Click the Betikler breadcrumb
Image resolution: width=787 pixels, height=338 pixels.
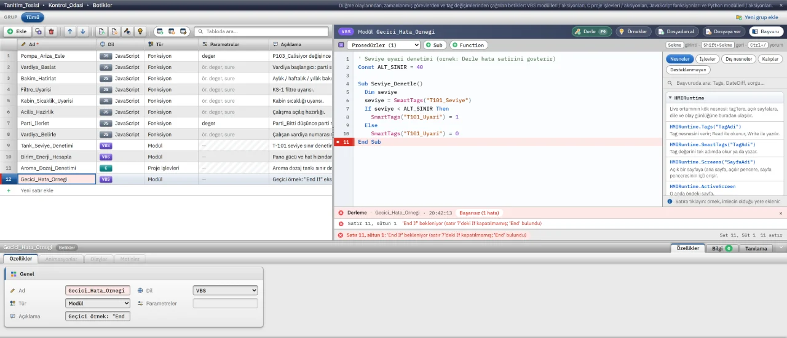pyautogui.click(x=103, y=5)
